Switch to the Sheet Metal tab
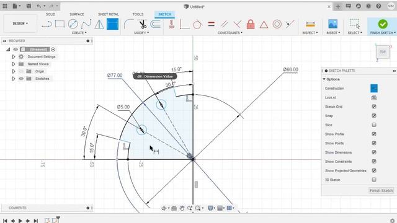397x223 pixels. 109,14
